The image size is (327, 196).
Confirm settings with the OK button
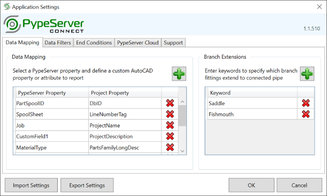251,185
